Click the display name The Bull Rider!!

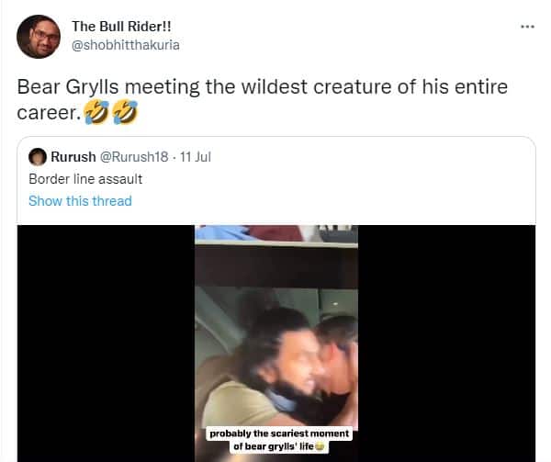coord(121,27)
